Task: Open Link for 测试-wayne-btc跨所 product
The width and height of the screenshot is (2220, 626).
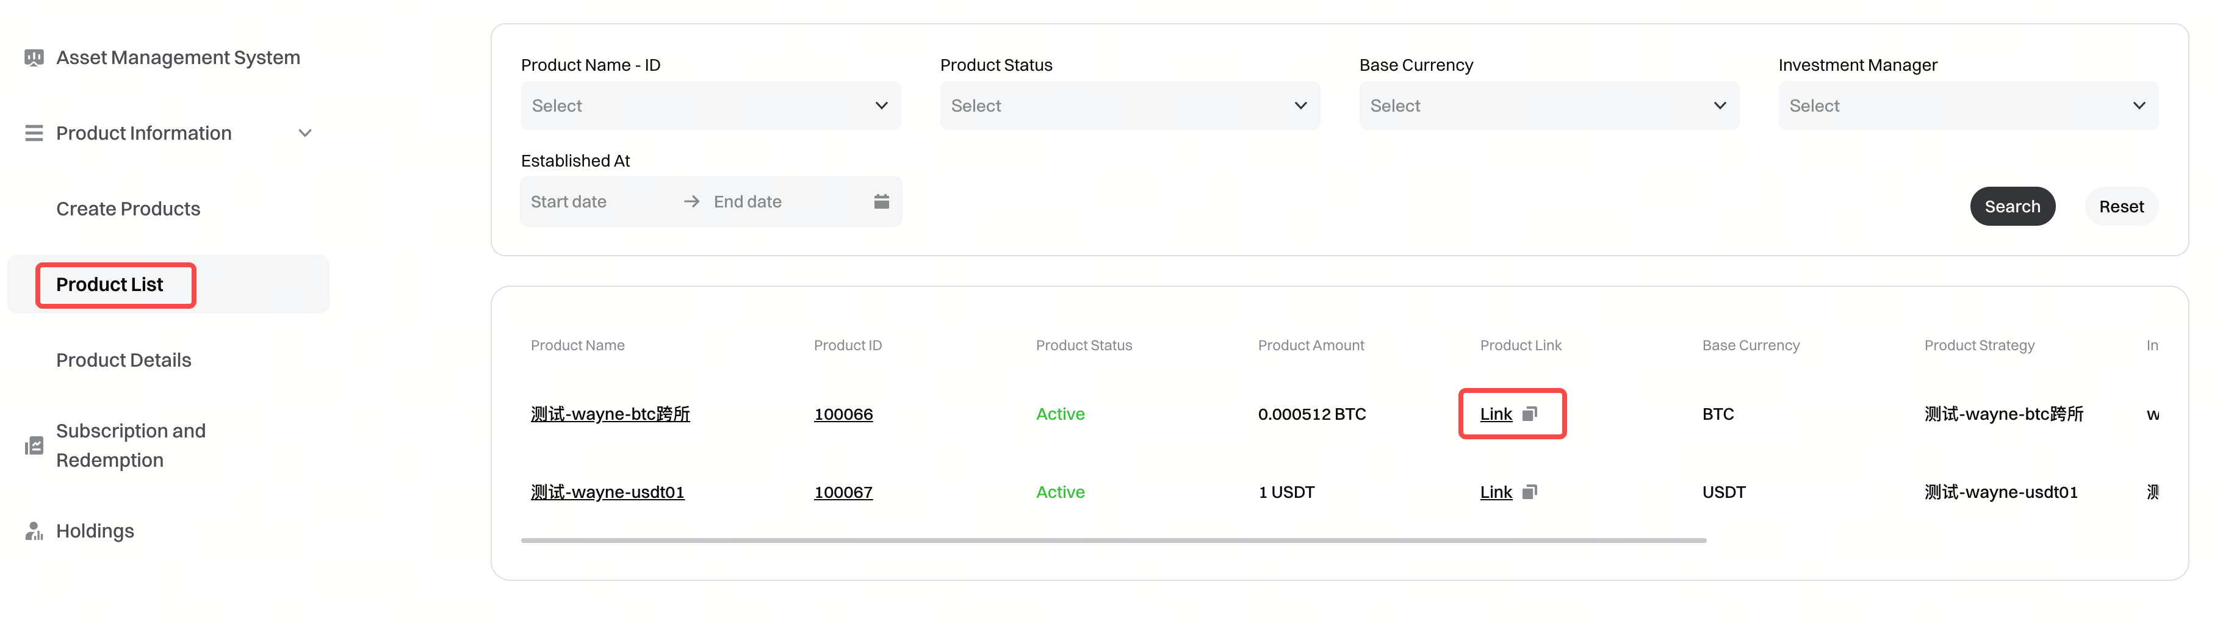Action: (1495, 415)
